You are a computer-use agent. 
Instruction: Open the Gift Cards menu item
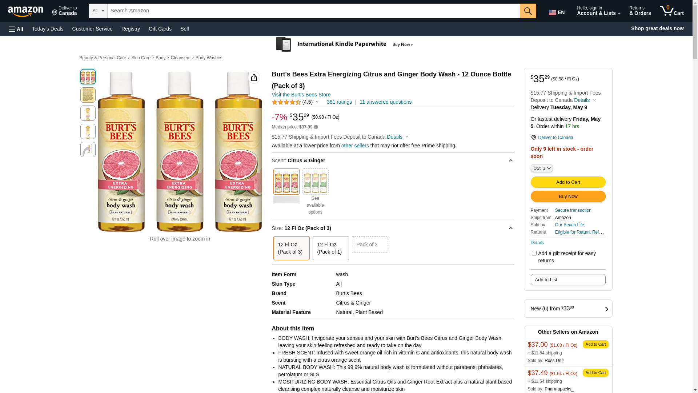pyautogui.click(x=160, y=29)
